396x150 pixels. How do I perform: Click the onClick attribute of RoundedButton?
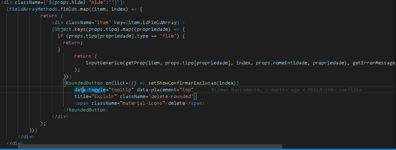[115, 83]
